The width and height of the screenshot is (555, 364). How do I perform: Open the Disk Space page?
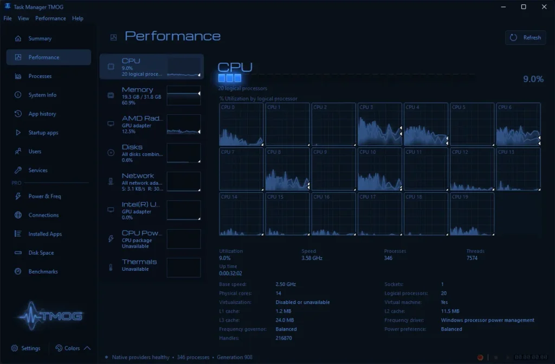48,252
